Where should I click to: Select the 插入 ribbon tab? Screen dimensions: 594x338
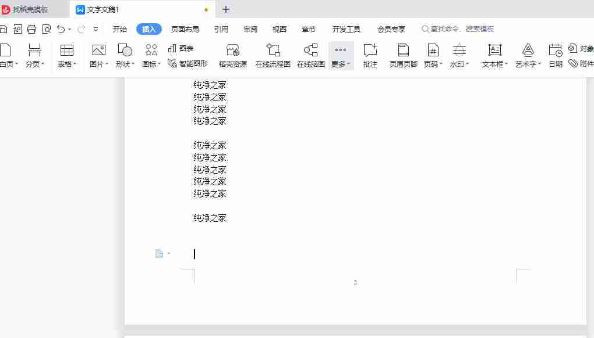149,29
